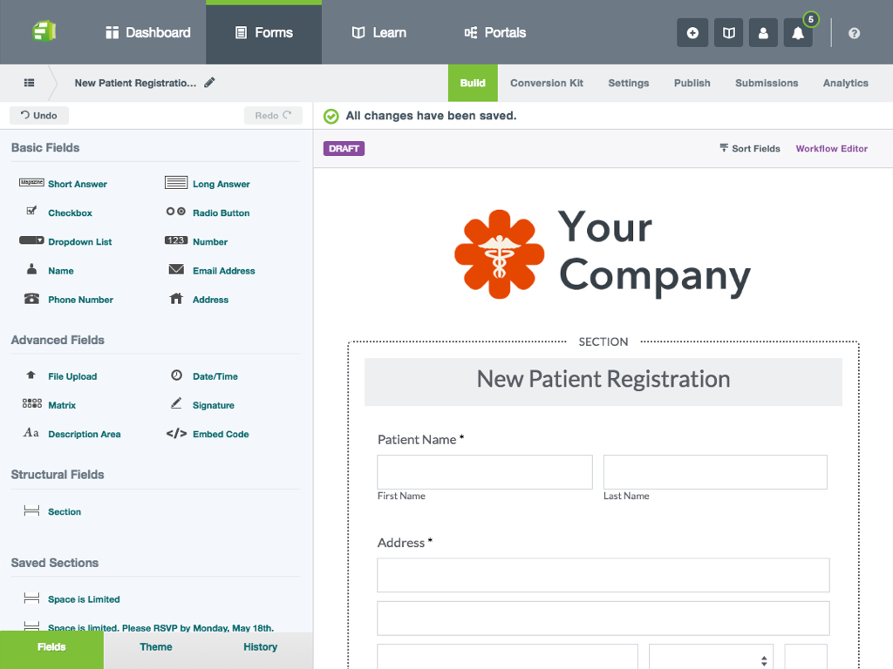893x669 pixels.
Task: Navigate to the Dashboard section
Action: click(x=147, y=32)
